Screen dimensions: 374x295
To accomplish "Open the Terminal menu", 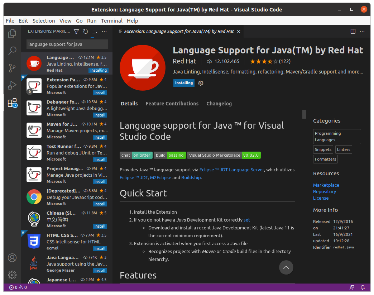I will (x=112, y=20).
